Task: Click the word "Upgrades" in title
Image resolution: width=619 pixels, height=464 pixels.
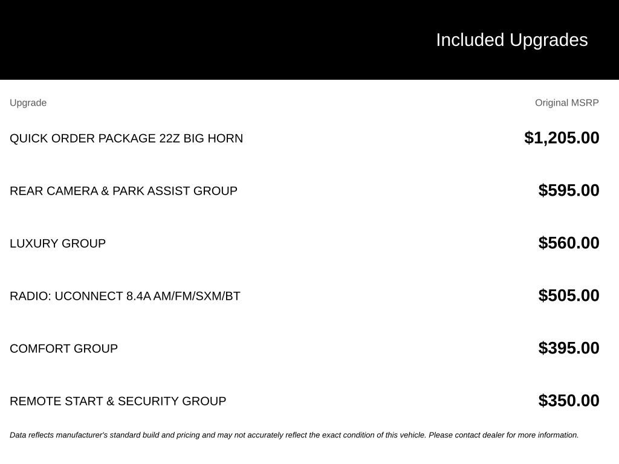Action: (x=549, y=40)
